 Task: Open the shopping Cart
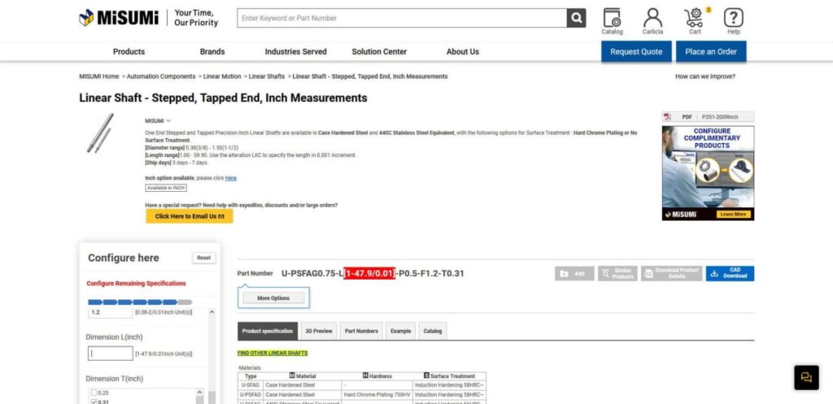695,20
